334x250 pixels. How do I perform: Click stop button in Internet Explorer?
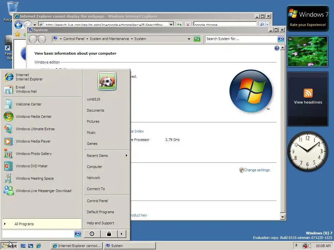pos(188,25)
